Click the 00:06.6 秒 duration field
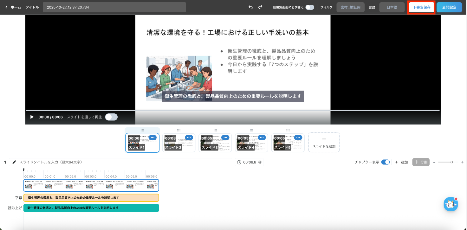 (x=249, y=162)
